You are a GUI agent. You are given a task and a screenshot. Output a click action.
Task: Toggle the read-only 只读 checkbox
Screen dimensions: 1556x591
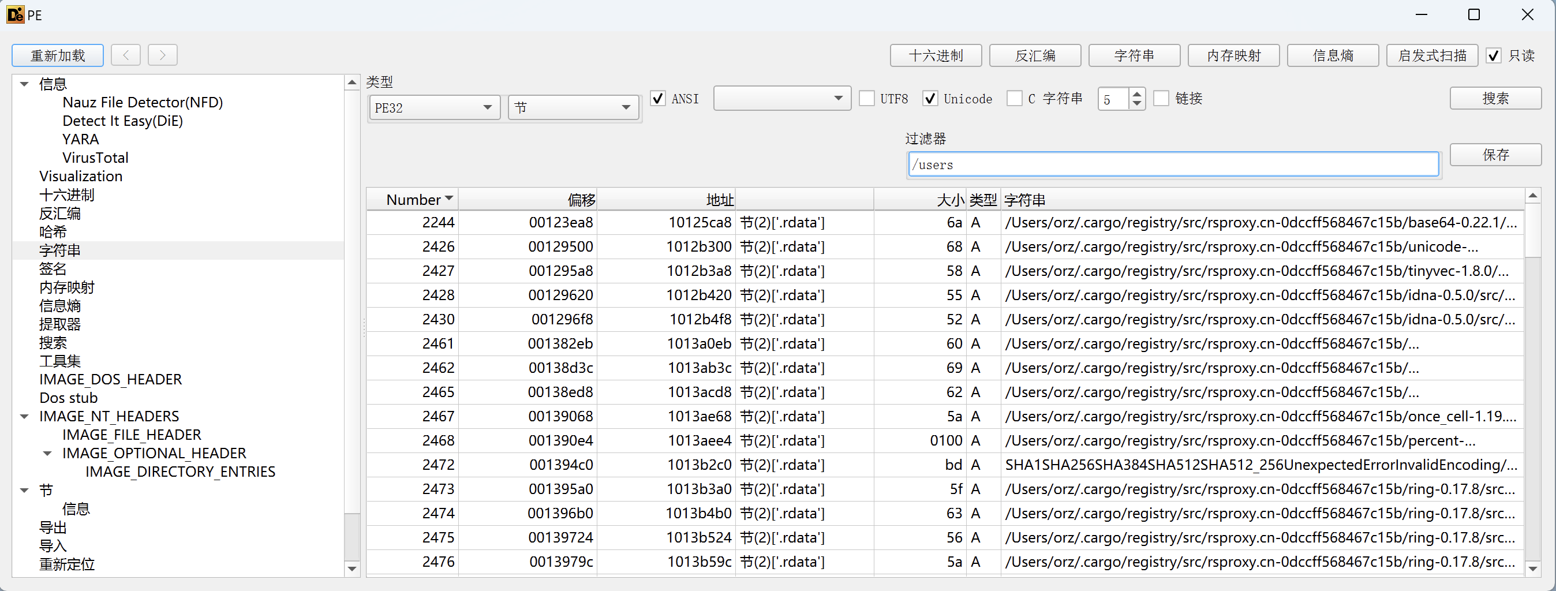coord(1493,55)
